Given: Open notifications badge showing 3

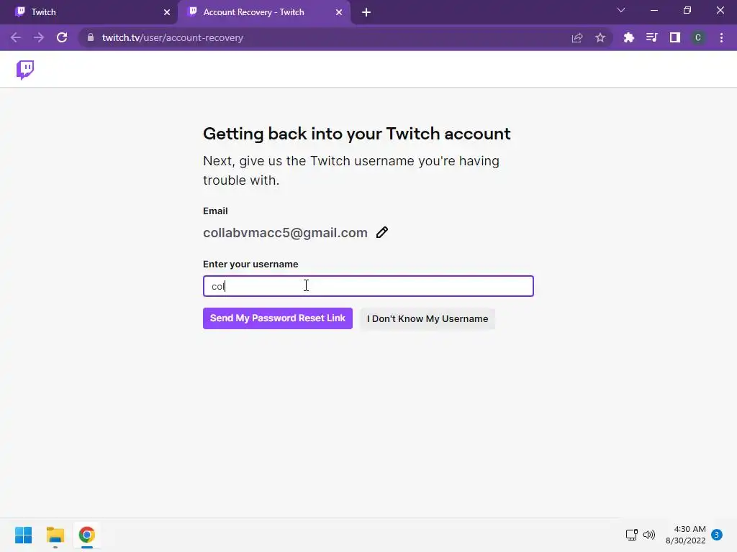Looking at the screenshot, I should click(x=717, y=535).
